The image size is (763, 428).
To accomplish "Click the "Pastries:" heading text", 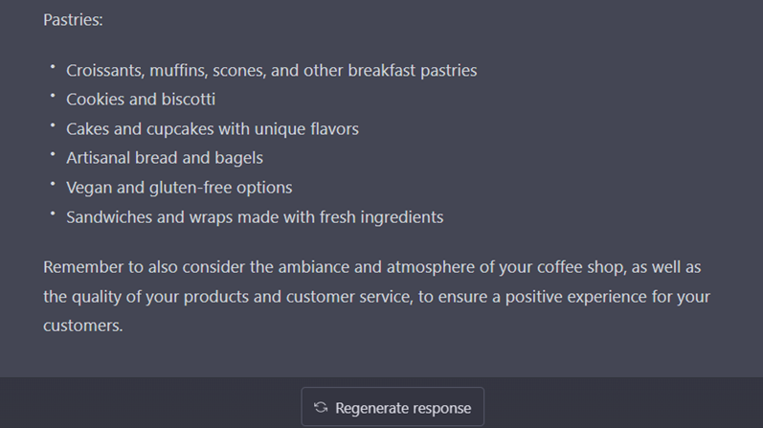I will (73, 19).
